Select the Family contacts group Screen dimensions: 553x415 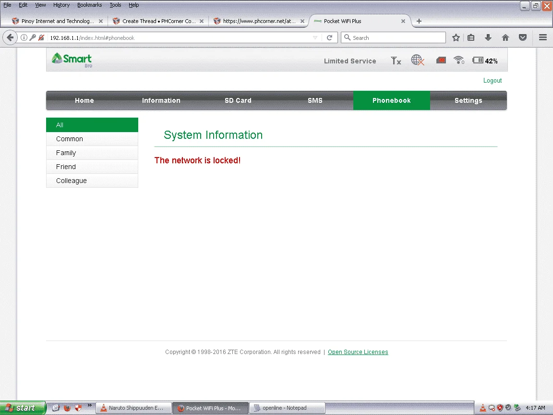click(92, 153)
